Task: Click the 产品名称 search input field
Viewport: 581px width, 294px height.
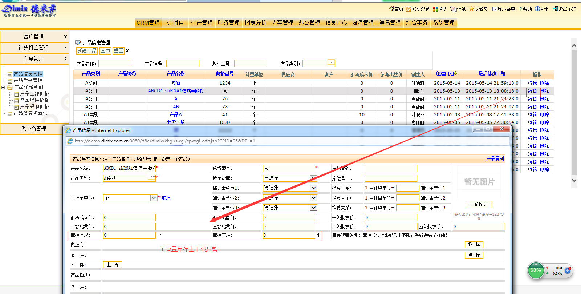Action: (x=115, y=64)
